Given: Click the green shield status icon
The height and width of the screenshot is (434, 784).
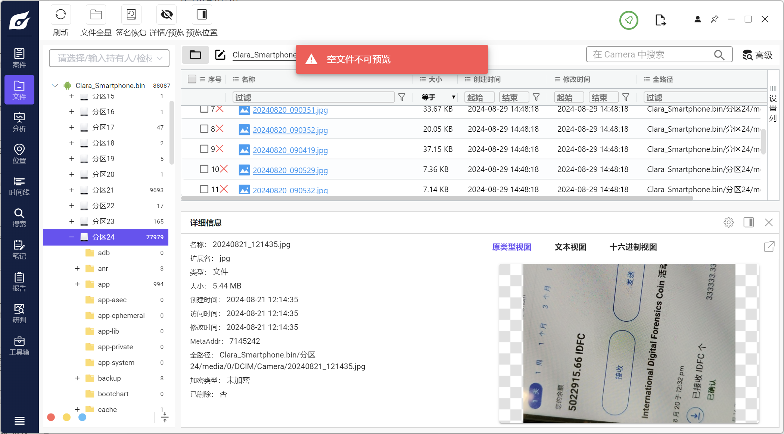Looking at the screenshot, I should [629, 20].
